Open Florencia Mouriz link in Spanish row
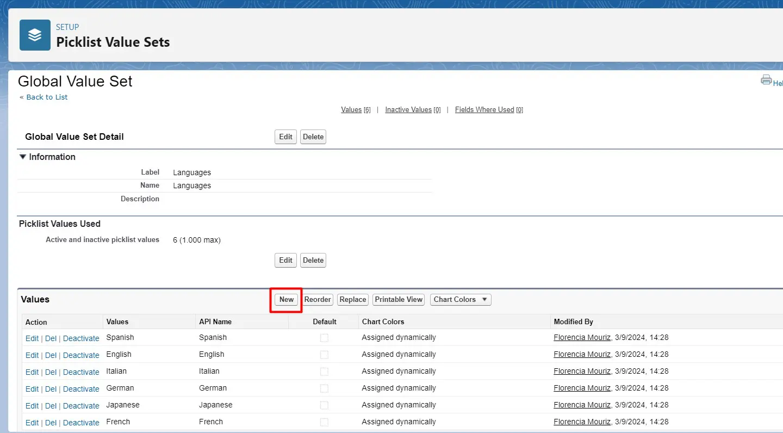 point(582,337)
